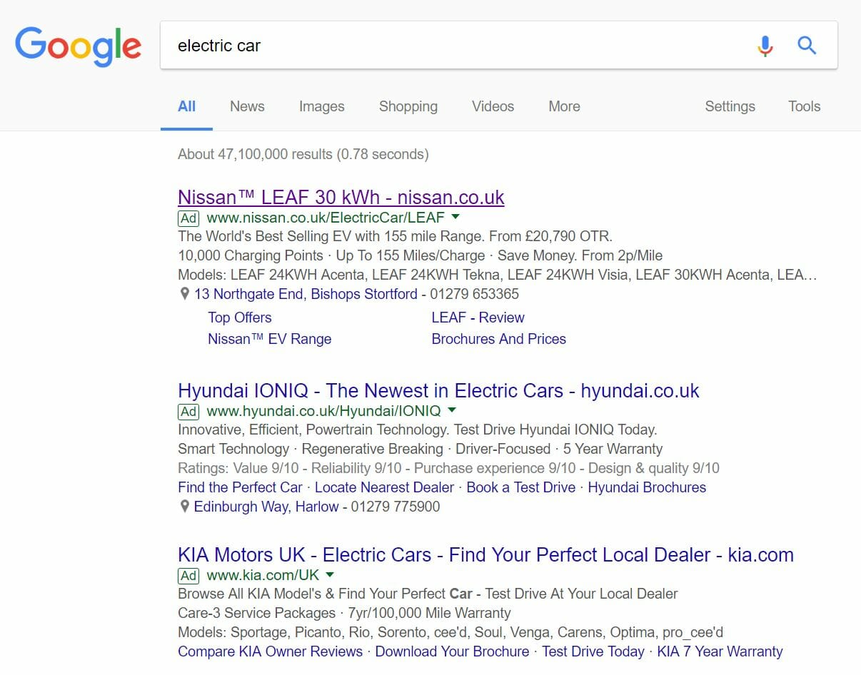Click the www.nissan.co.uk/ElectricCar/LEAF URL
The image size is (861, 675).
(x=326, y=218)
